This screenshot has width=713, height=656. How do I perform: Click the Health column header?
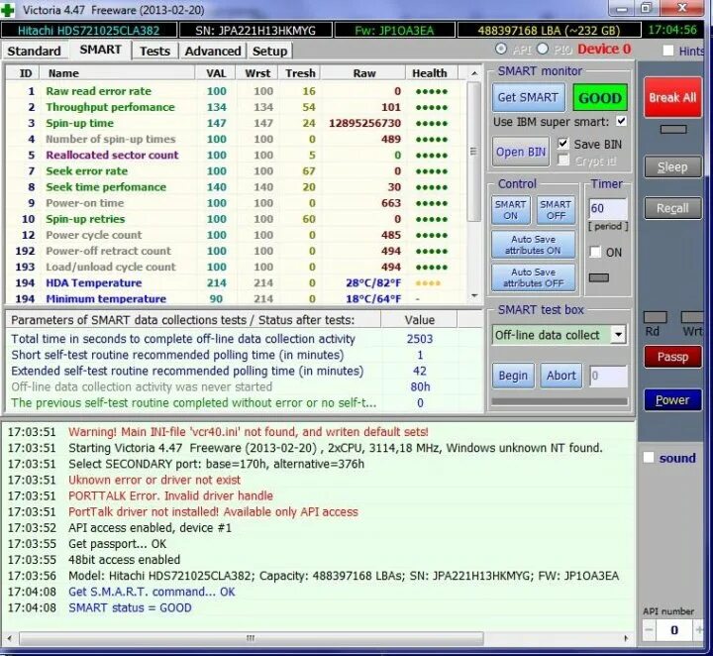pos(431,73)
